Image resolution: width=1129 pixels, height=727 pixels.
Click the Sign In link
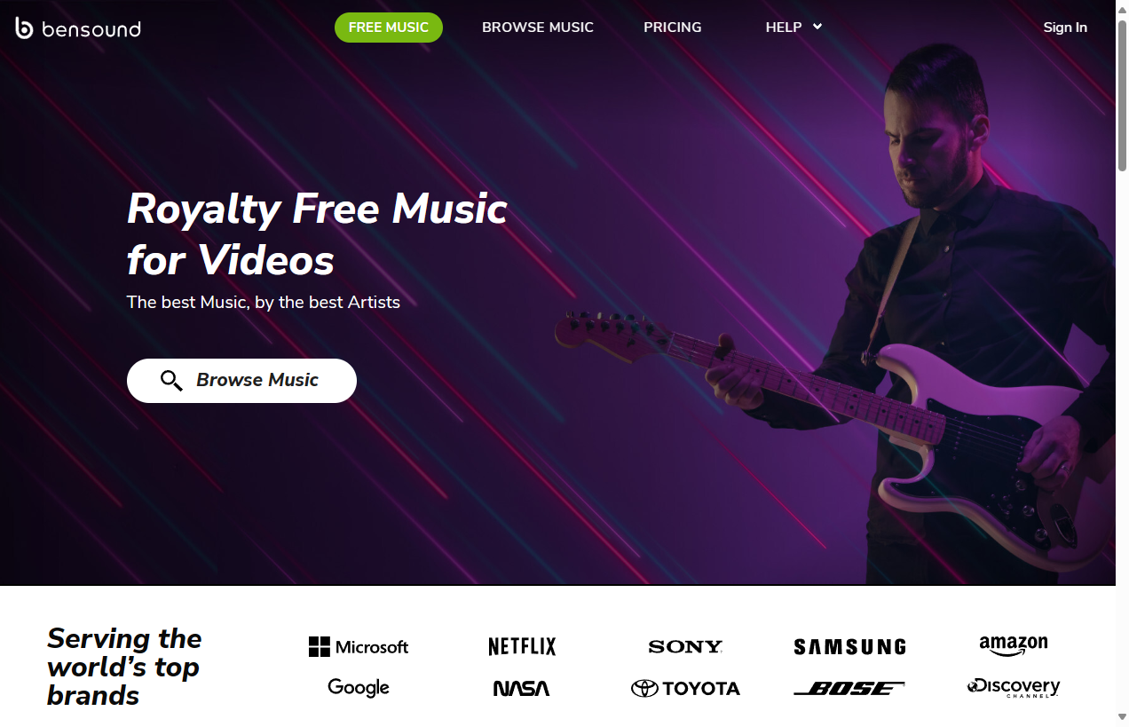1065,28
